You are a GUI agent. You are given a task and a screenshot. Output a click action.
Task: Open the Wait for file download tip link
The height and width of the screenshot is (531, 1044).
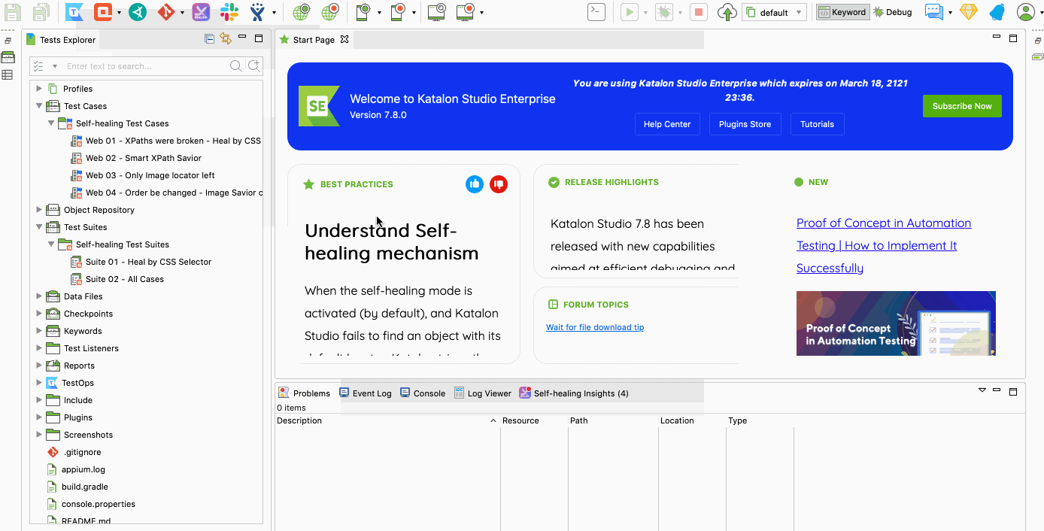(595, 327)
